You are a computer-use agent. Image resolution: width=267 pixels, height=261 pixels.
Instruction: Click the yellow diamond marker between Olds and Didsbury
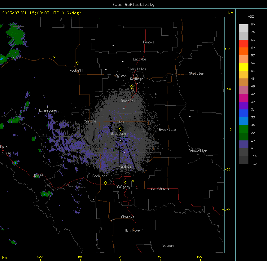click(120, 129)
